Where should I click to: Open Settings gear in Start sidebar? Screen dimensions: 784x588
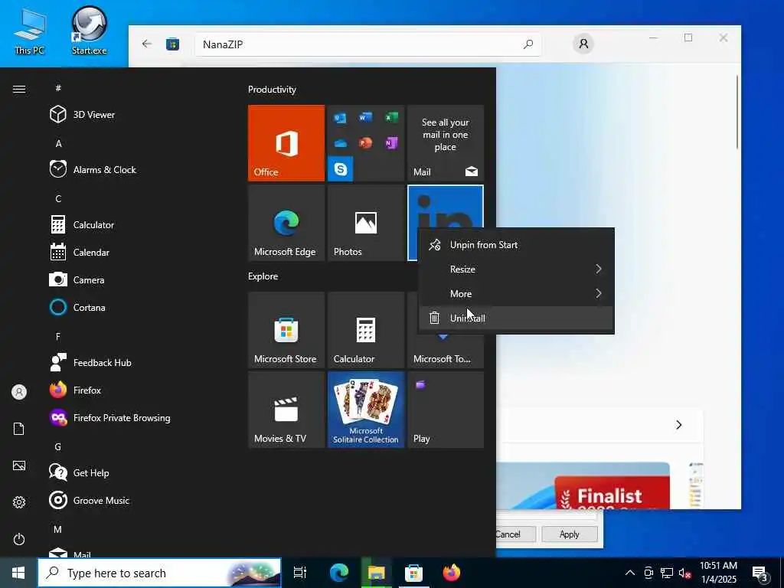pyautogui.click(x=19, y=502)
